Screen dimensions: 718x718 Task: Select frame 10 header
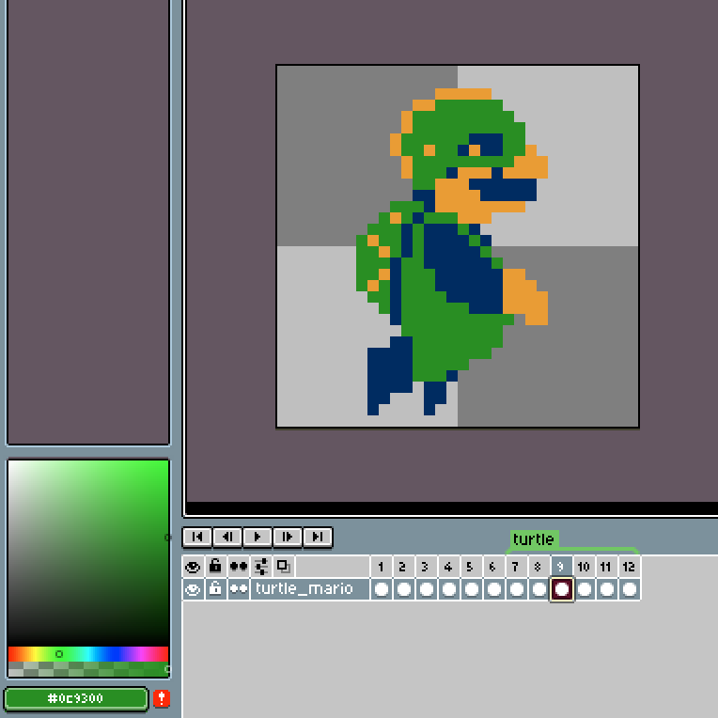coord(584,567)
